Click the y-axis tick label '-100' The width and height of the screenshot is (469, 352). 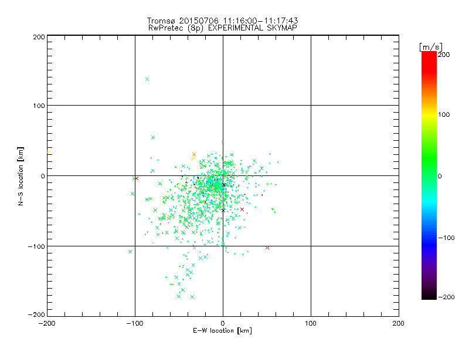click(x=36, y=246)
